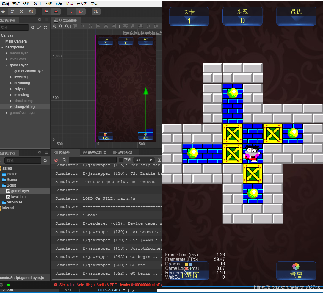Viewport: 323px width, 293px height.
Task: Distribute selected nodes by bottom edges
Action: click(x=140, y=26)
